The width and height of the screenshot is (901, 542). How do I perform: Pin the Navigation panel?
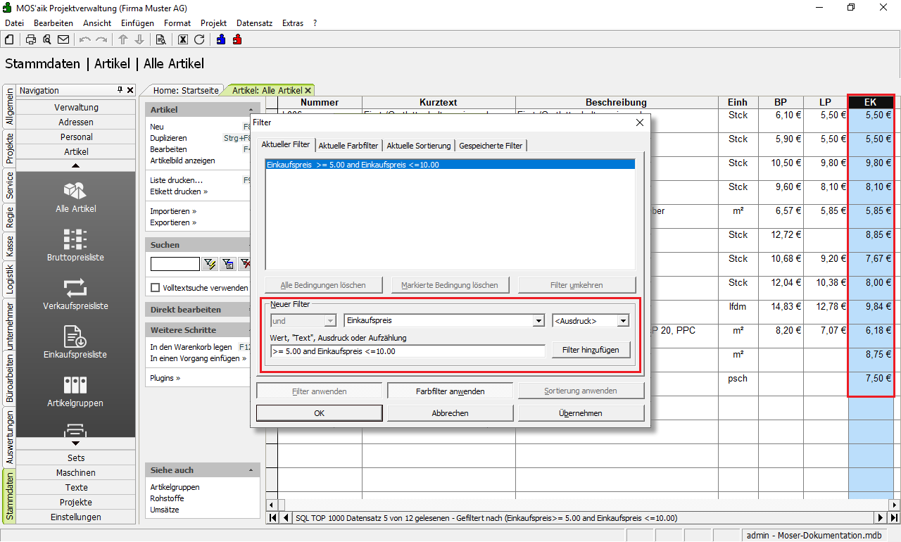[x=120, y=90]
